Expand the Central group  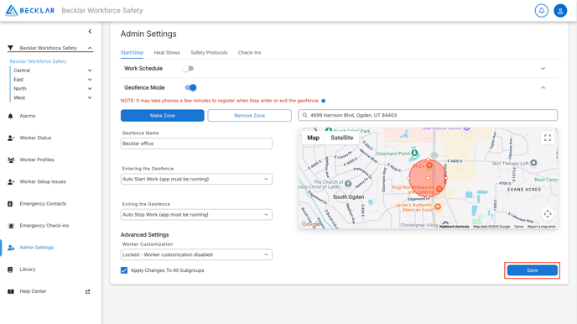(x=90, y=71)
